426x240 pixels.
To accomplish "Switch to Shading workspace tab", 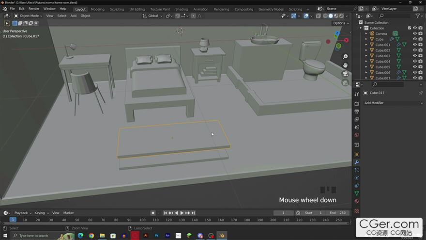I will [x=182, y=9].
